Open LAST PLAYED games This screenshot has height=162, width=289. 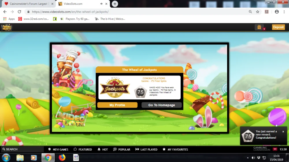pyautogui.click(x=146, y=149)
